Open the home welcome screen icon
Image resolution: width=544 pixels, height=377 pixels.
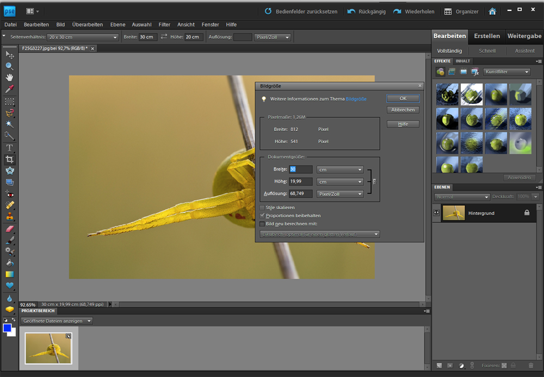tap(492, 11)
